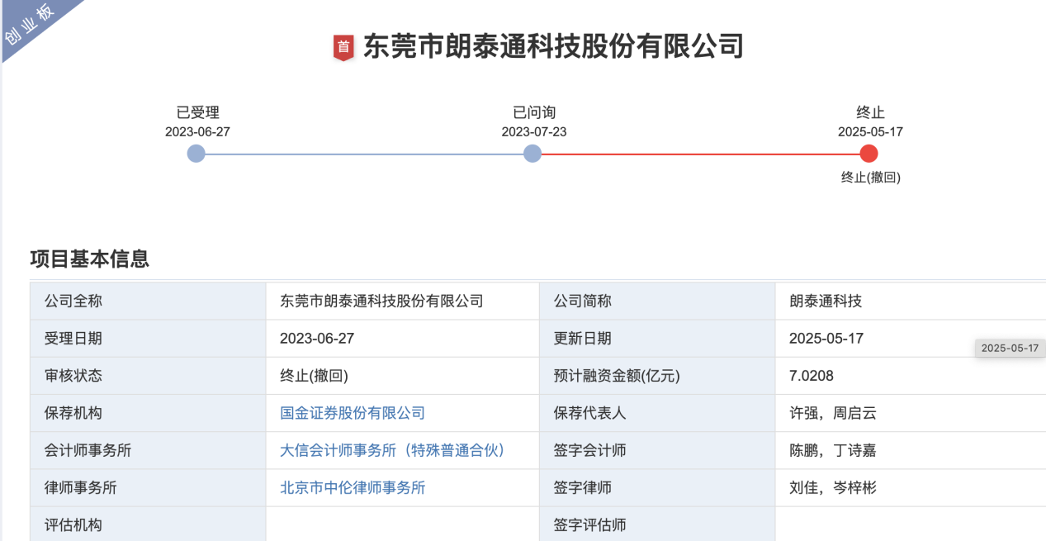Click the 项目基本信息 section heading
Image resolution: width=1046 pixels, height=541 pixels.
(x=89, y=259)
